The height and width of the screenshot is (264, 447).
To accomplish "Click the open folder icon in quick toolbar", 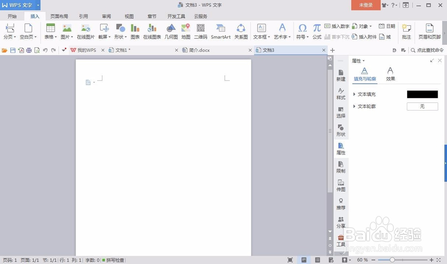I will click(4, 50).
